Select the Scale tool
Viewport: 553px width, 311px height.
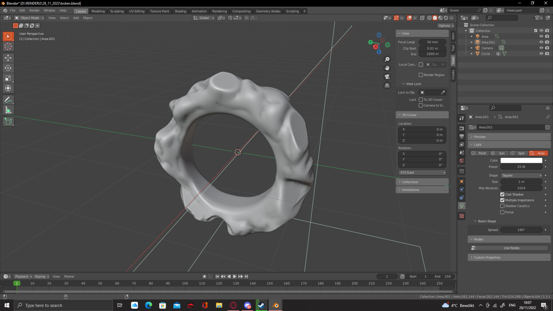pos(8,78)
